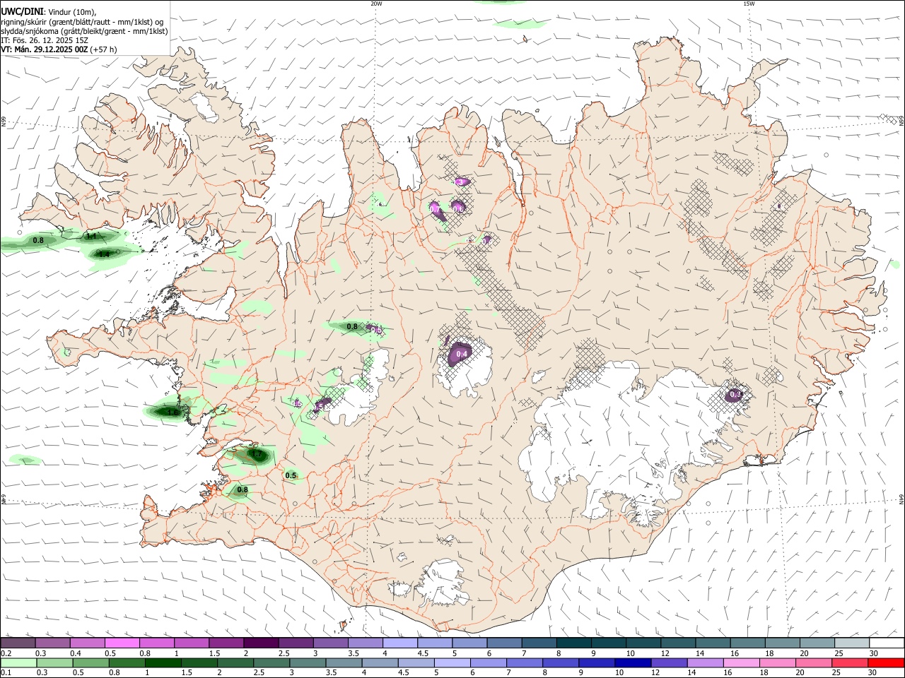Click the orchid swatch between 0.4 and 0.5, top row
Image resolution: width=905 pixels, height=678 pixels.
[87, 643]
